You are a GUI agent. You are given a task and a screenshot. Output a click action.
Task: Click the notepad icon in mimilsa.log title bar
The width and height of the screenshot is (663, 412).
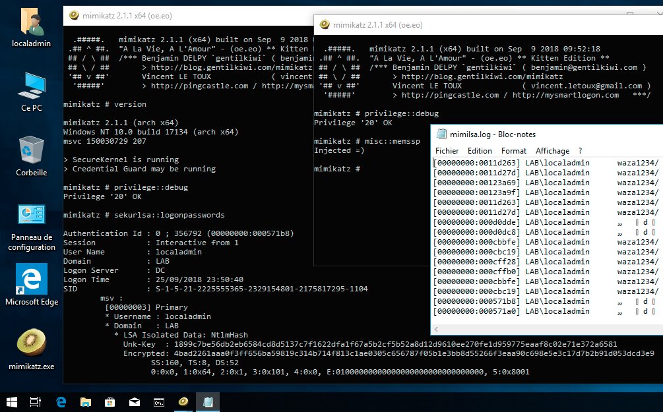[441, 134]
